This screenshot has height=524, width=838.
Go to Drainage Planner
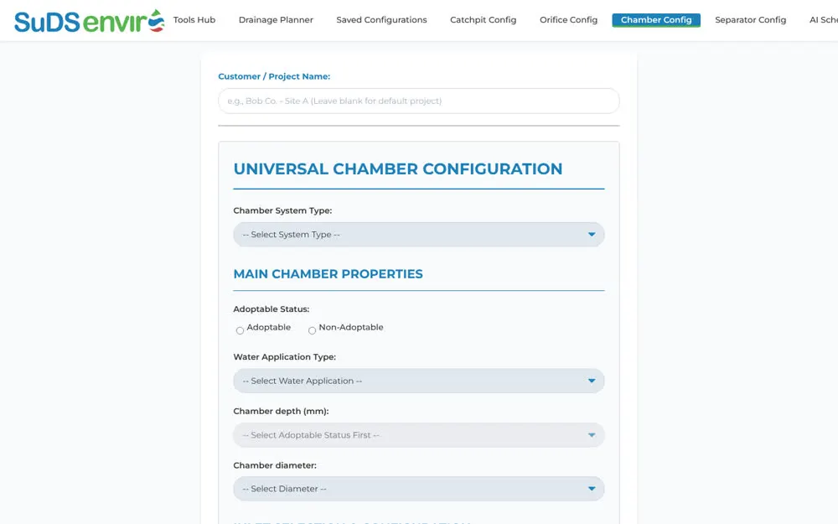point(276,20)
